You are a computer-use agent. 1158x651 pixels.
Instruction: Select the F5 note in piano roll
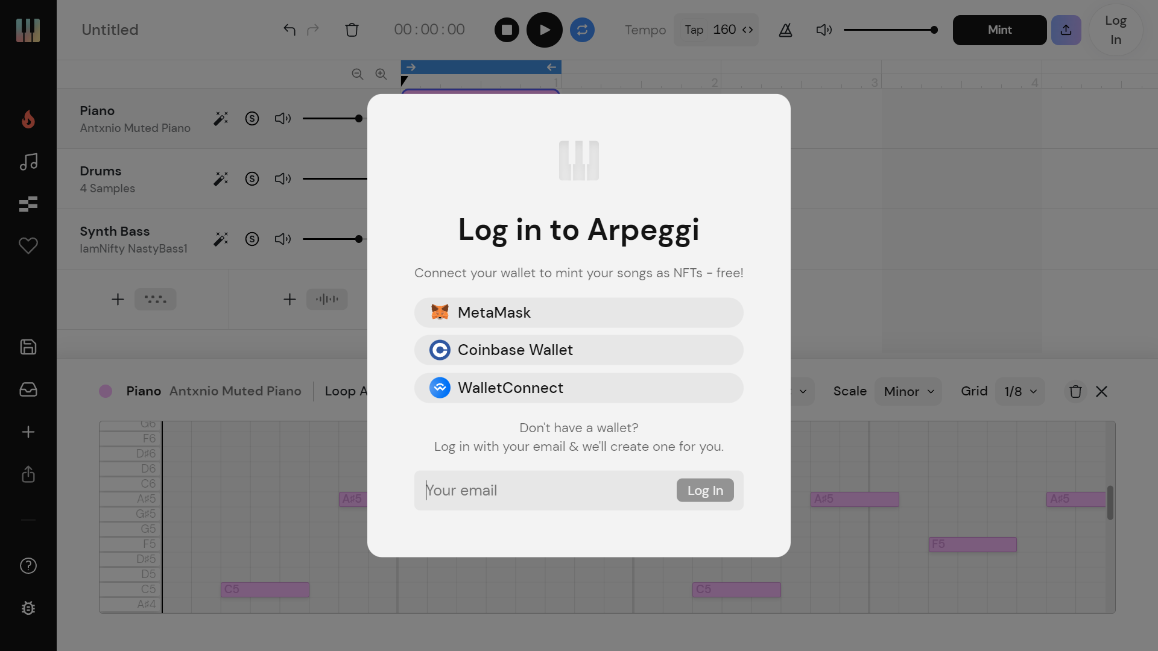click(972, 544)
